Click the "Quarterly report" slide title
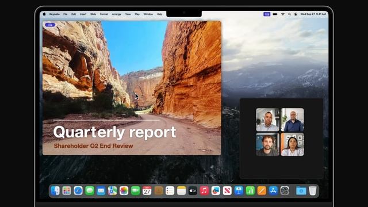 coord(114,132)
